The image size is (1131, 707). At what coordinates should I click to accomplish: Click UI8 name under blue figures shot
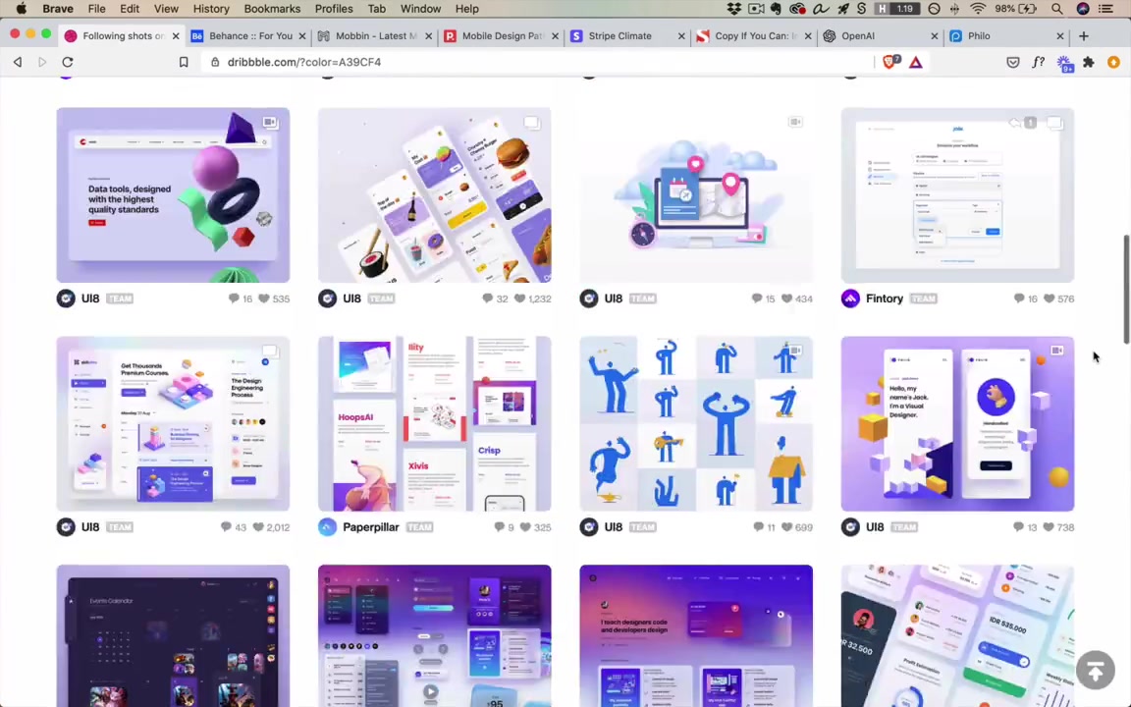pyautogui.click(x=613, y=527)
